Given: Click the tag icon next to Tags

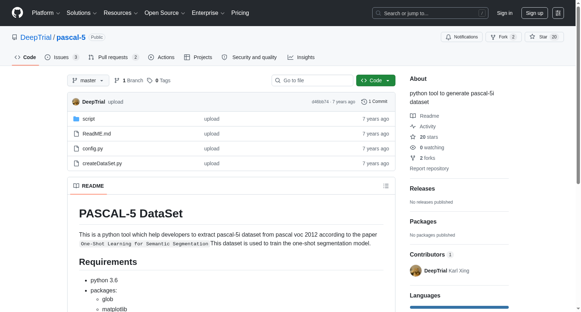Looking at the screenshot, I should click(150, 80).
